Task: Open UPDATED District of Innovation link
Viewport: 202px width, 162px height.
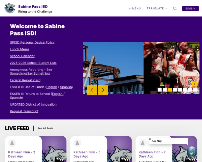Action: (x=33, y=104)
